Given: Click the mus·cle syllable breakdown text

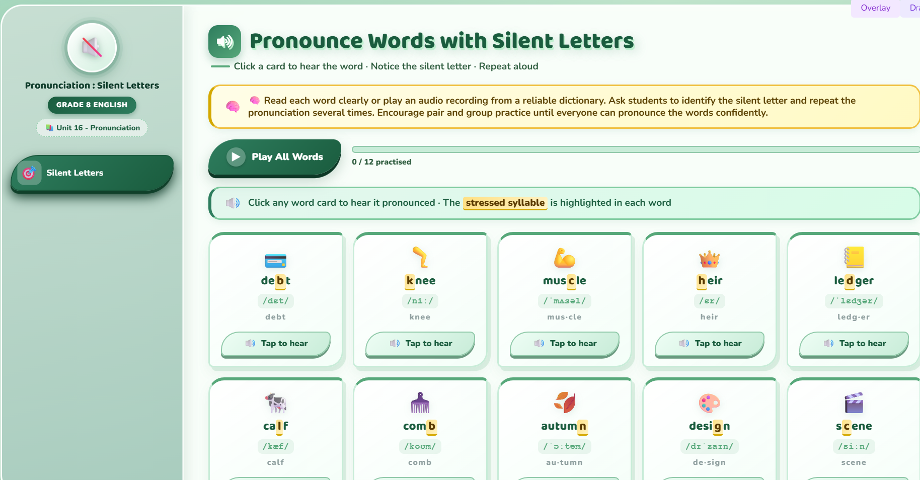Looking at the screenshot, I should 564,317.
